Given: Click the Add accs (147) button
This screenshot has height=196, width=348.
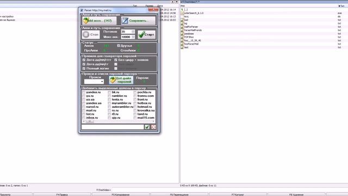Looking at the screenshot, I should point(99,21).
